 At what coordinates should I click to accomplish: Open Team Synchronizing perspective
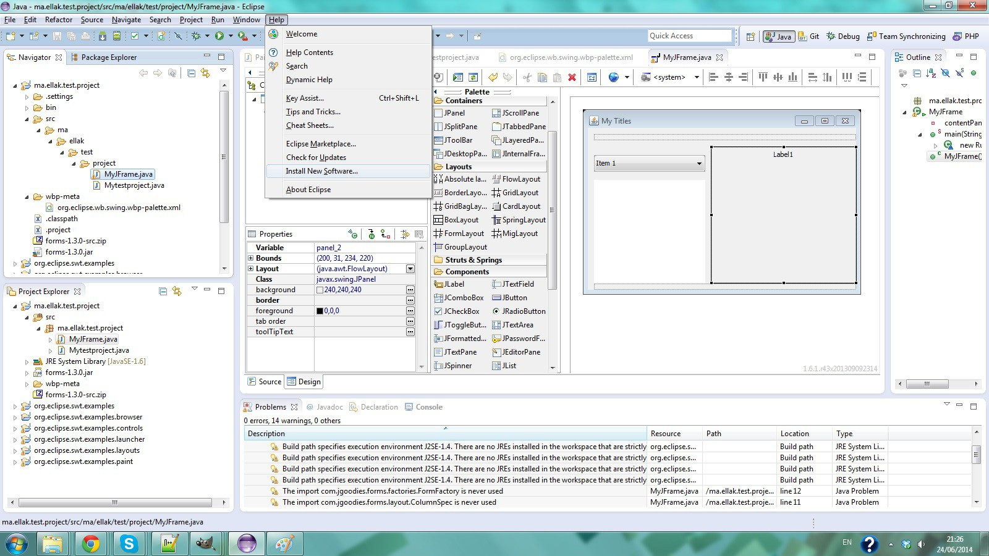point(906,36)
